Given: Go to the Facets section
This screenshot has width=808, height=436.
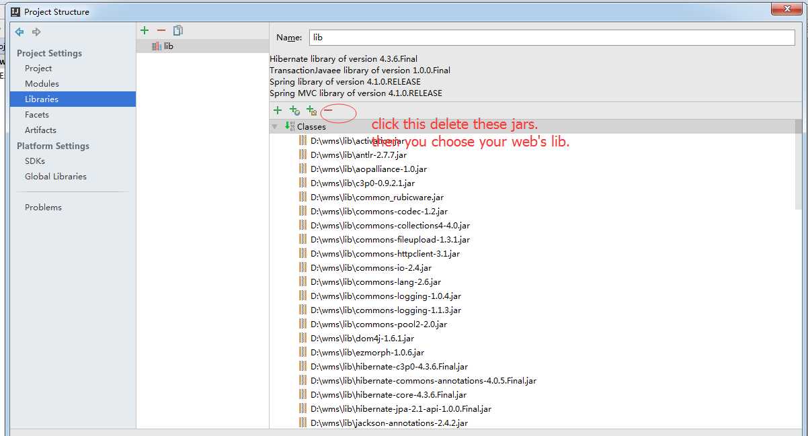Looking at the screenshot, I should coord(37,115).
